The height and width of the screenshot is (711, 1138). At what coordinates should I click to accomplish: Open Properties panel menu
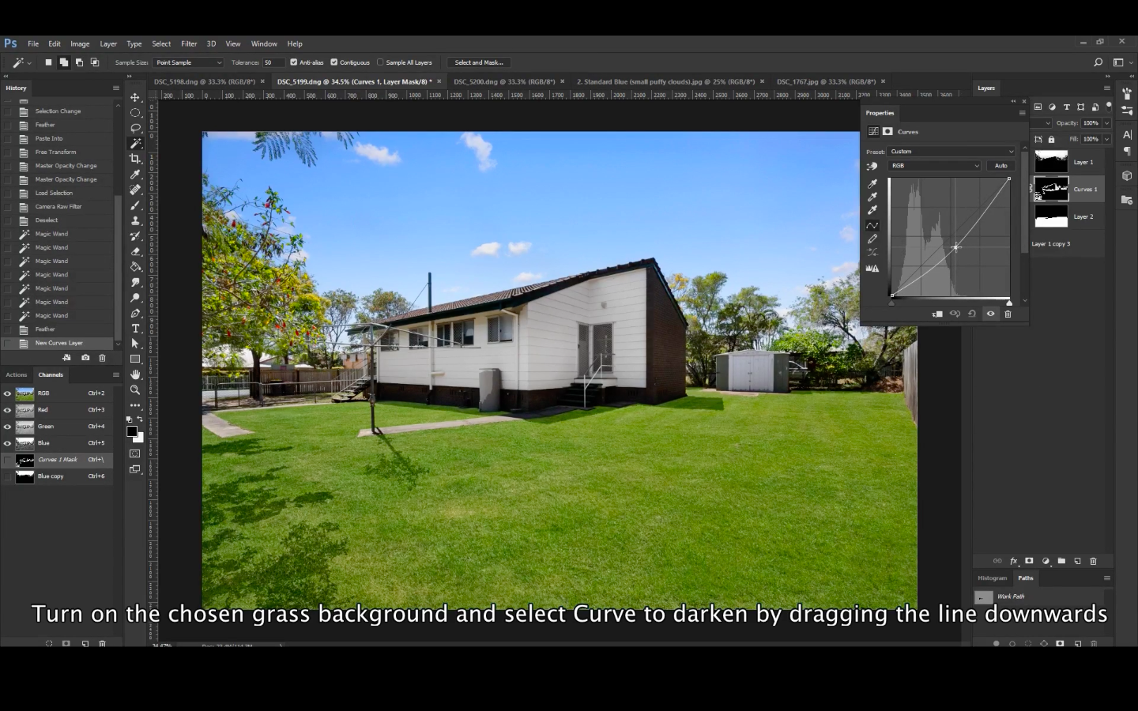[1022, 113]
